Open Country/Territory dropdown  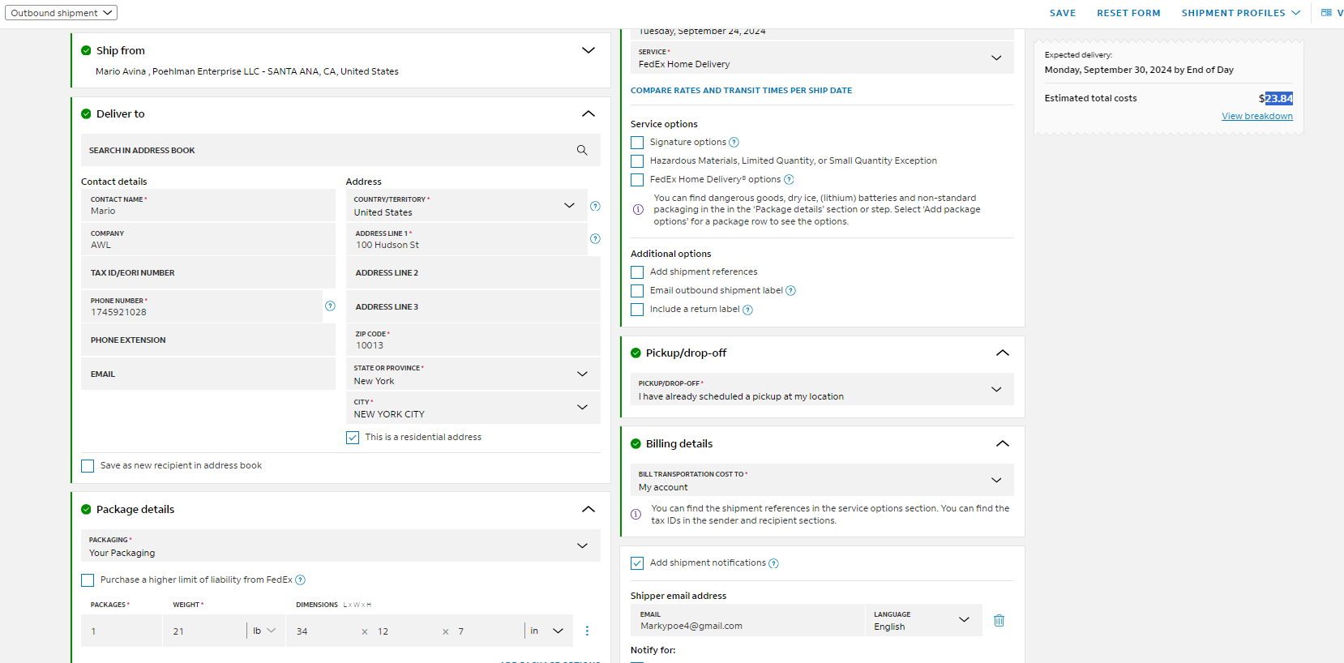(466, 206)
